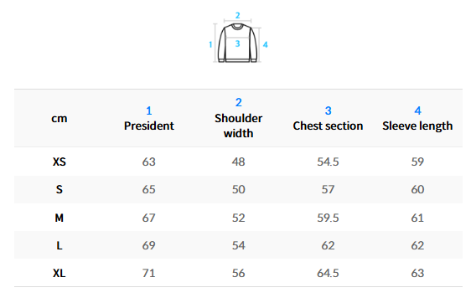Screen dimensions: 476x303
Task: Click the 60 sleeve length value
Action: coord(417,189)
